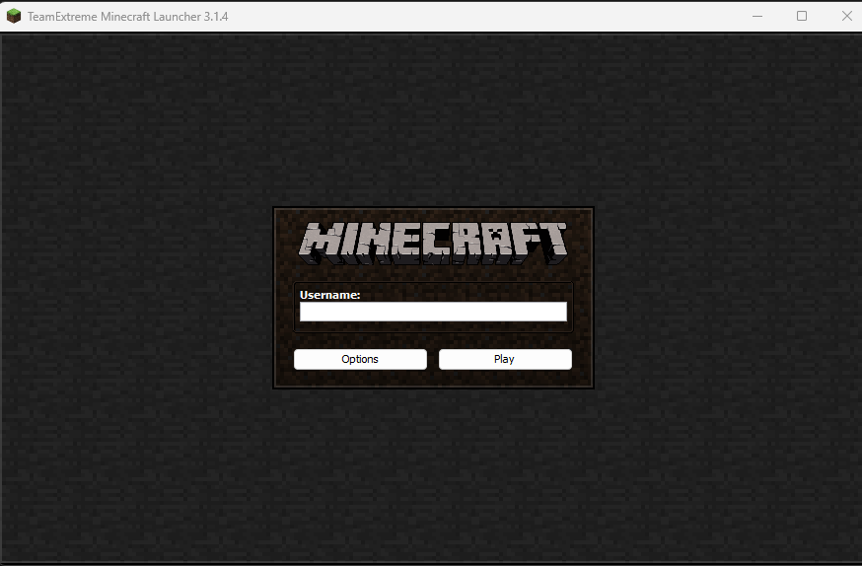Open the Options dialog

pyautogui.click(x=360, y=359)
